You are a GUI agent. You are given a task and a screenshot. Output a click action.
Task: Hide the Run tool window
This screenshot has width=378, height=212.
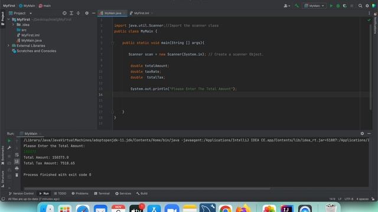click(369, 134)
